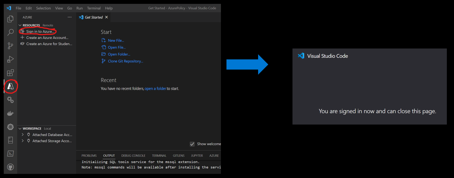Image resolution: width=454 pixels, height=178 pixels.
Task: Open the Terminal menu
Action: pyautogui.click(x=94, y=8)
